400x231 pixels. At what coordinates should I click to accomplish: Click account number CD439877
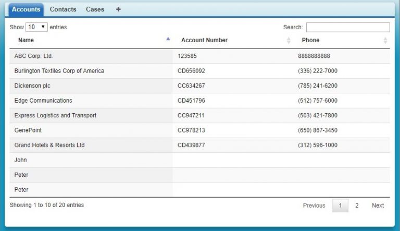(x=191, y=145)
